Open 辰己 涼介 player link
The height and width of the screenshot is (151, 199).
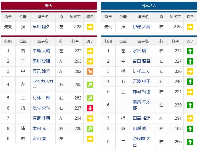[41, 71]
